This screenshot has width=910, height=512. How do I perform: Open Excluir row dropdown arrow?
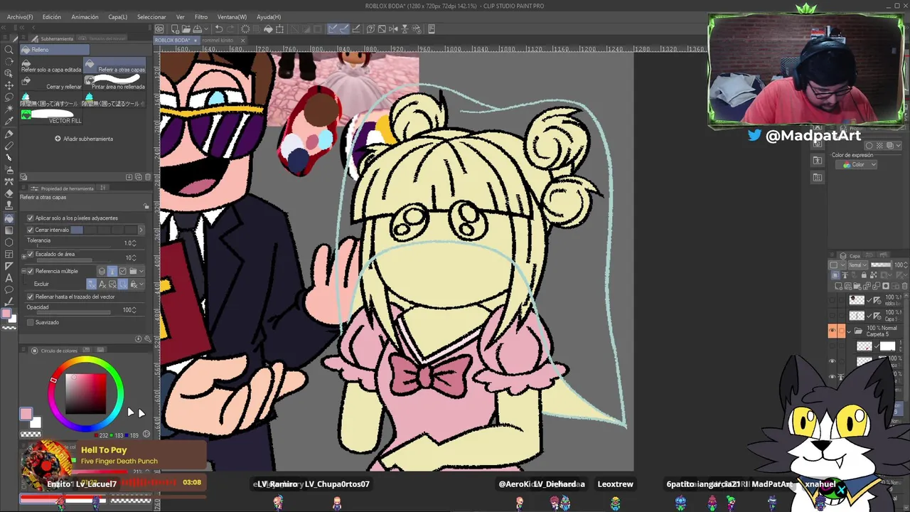142,284
